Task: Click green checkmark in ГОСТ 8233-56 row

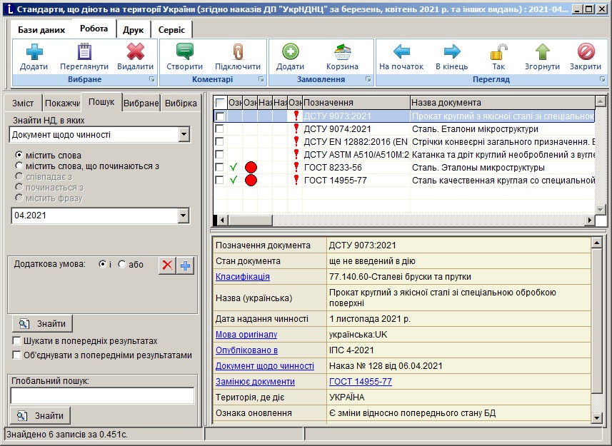Action: [x=234, y=167]
